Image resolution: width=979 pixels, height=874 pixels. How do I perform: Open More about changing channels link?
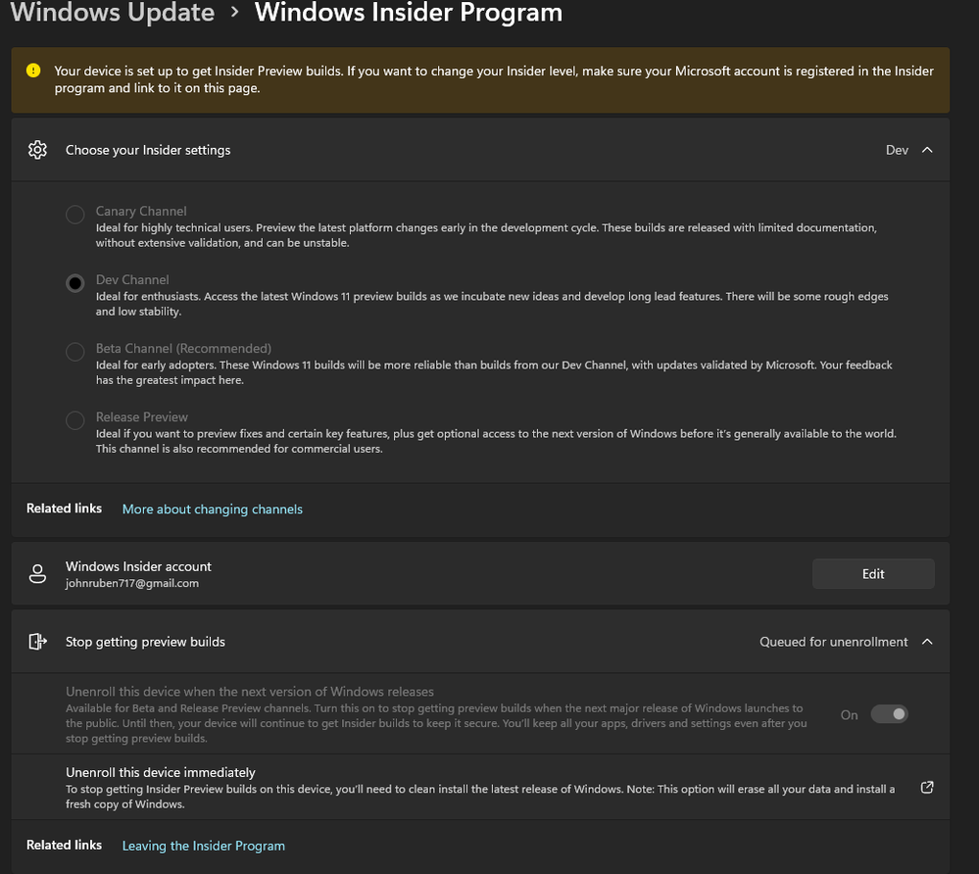pyautogui.click(x=213, y=509)
